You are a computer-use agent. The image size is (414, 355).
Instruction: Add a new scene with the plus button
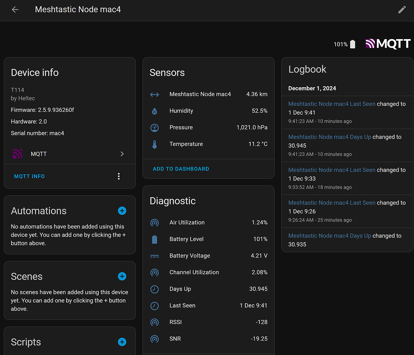pyautogui.click(x=122, y=276)
